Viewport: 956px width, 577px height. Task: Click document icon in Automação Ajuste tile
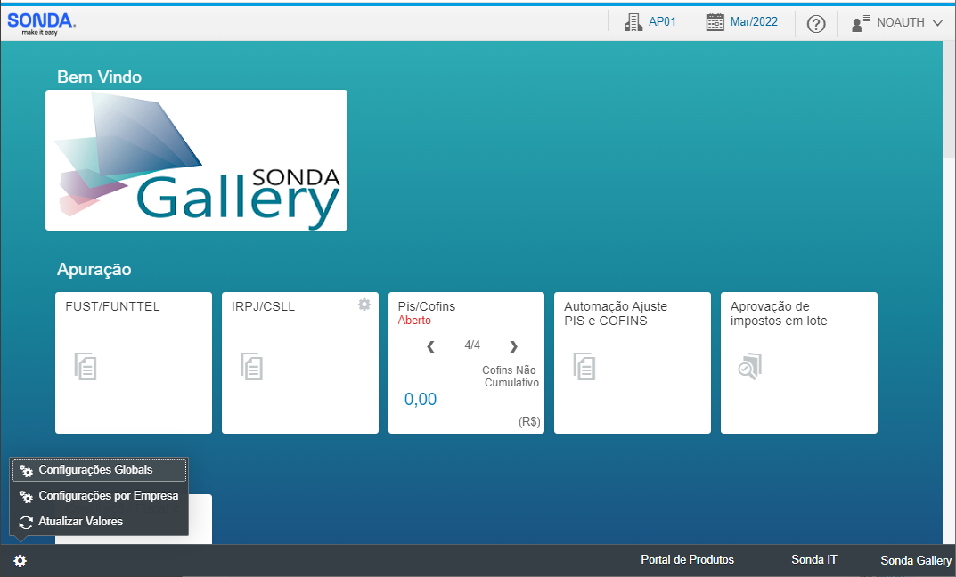[584, 366]
